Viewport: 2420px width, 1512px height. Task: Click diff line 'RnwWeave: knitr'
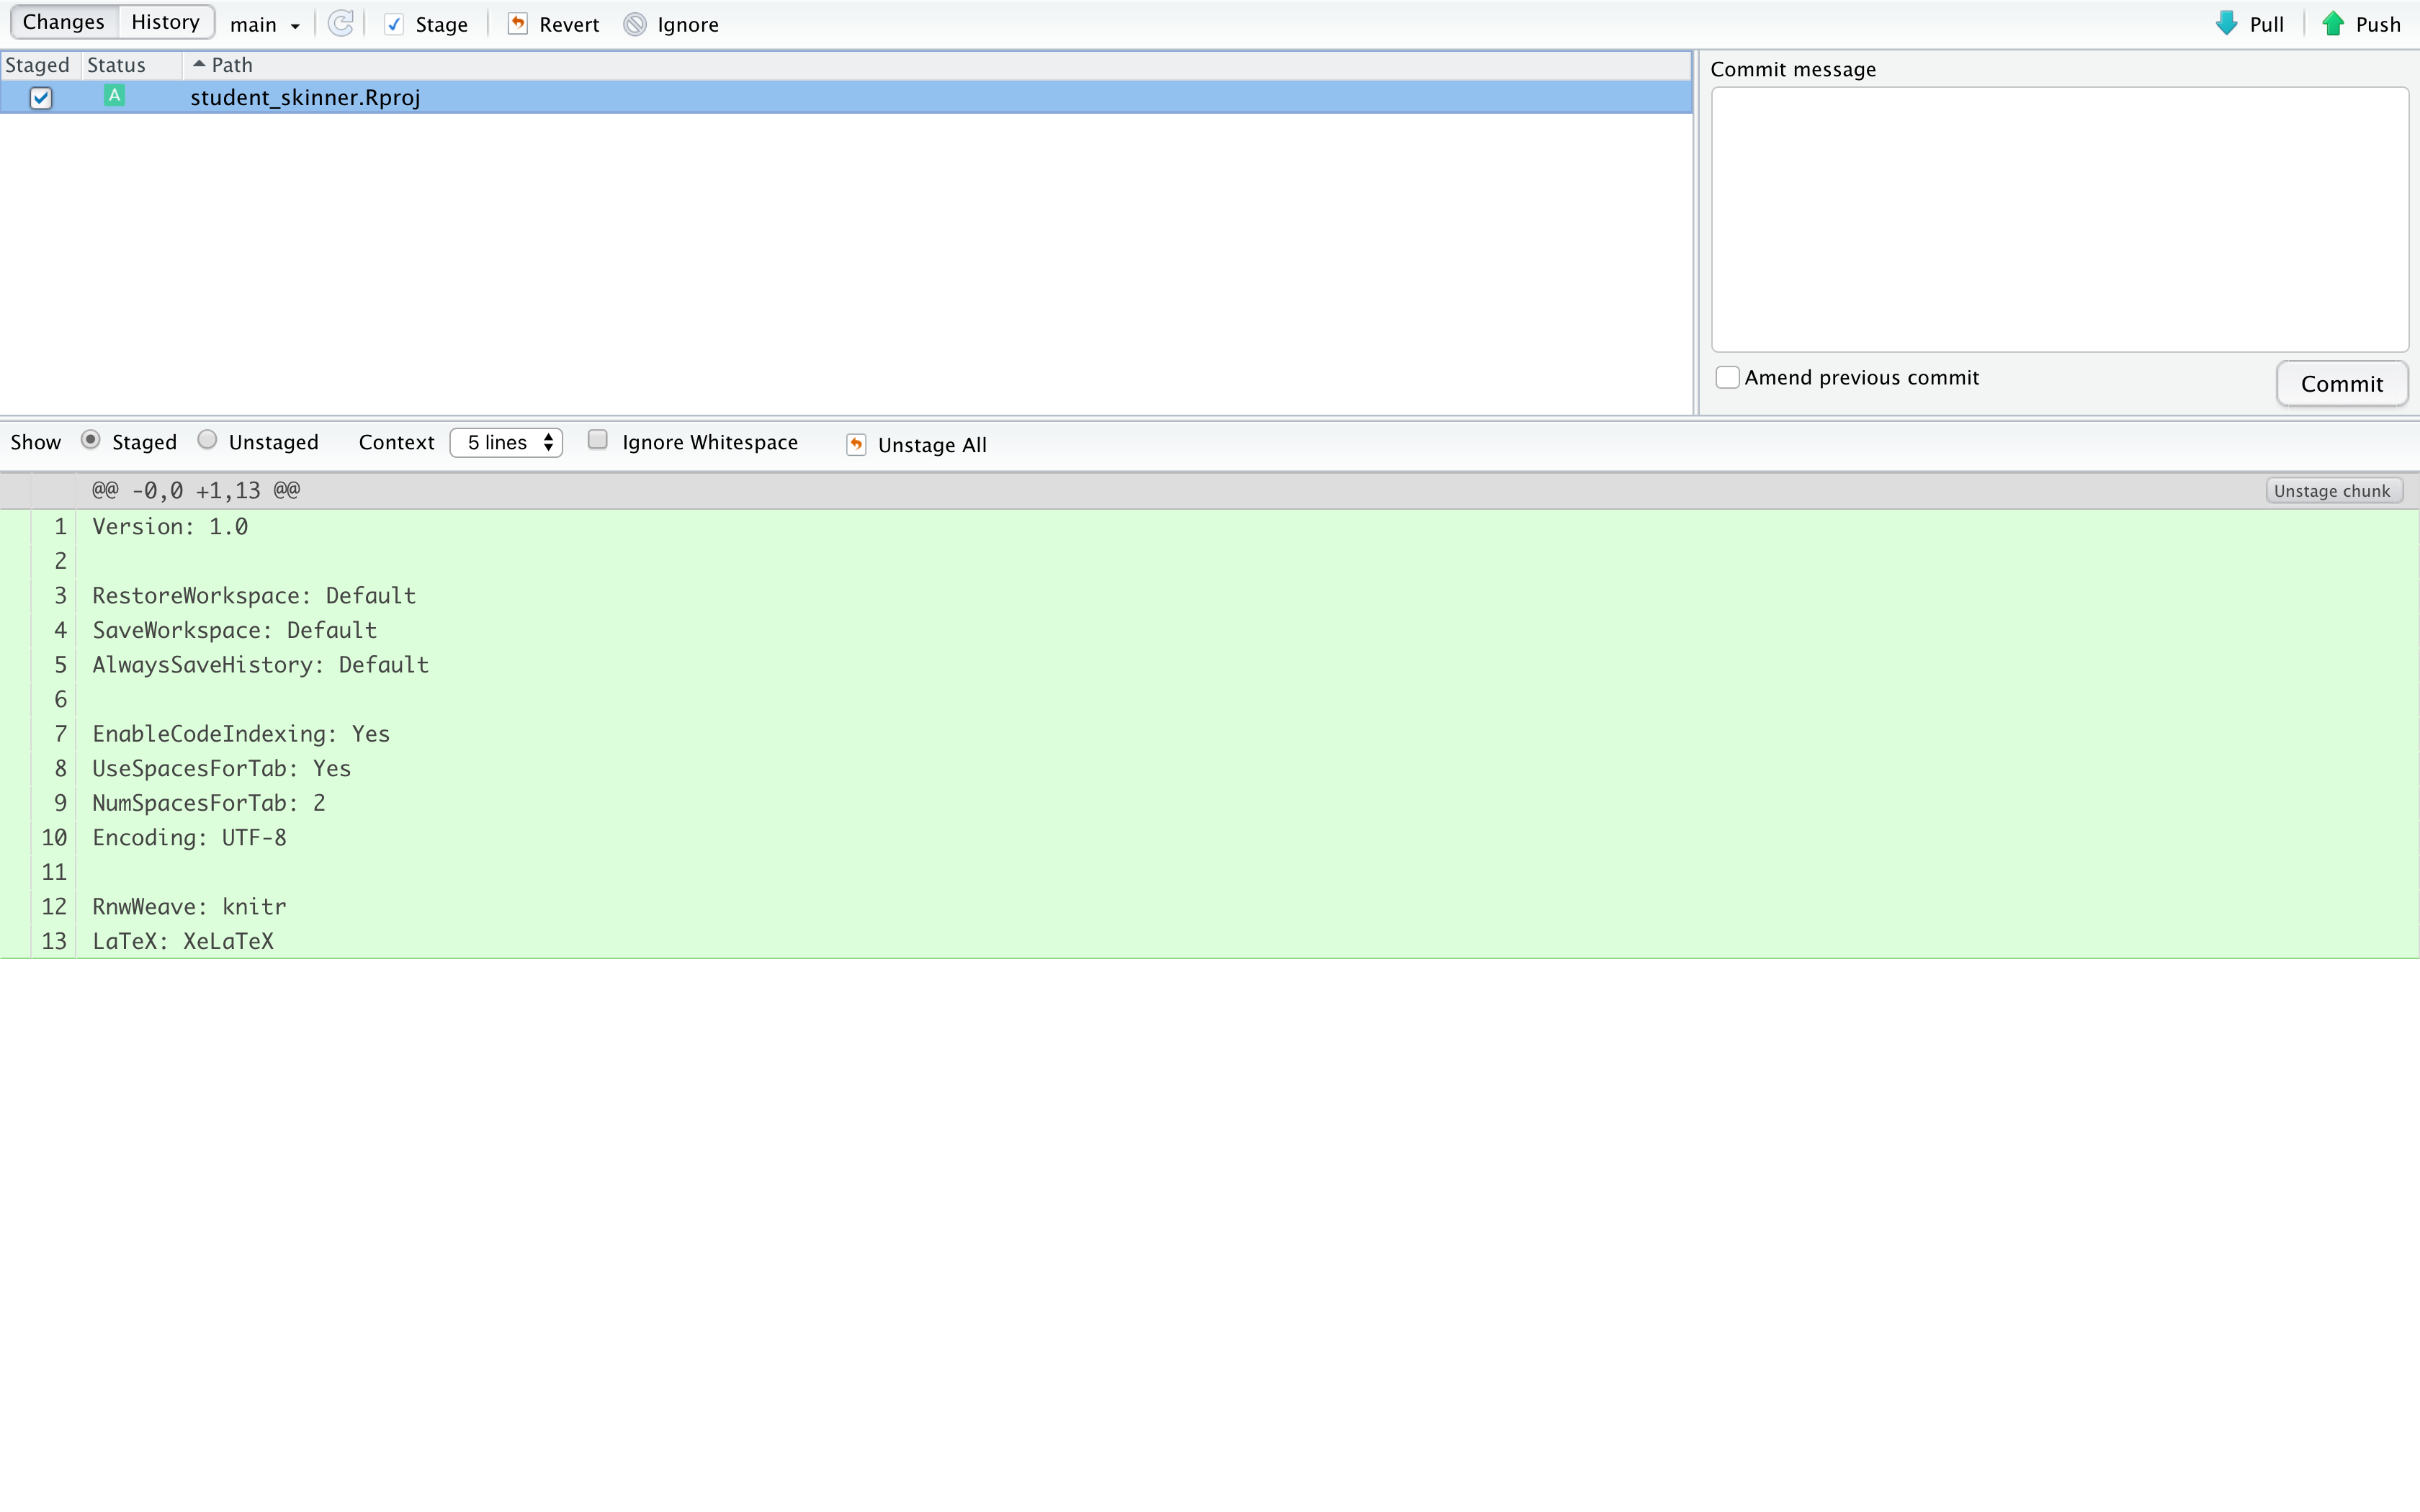pyautogui.click(x=190, y=907)
